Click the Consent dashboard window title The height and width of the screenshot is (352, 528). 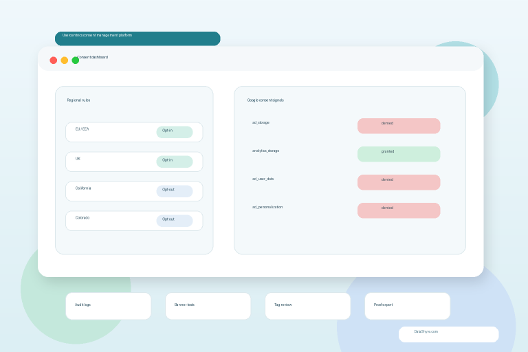pyautogui.click(x=93, y=57)
